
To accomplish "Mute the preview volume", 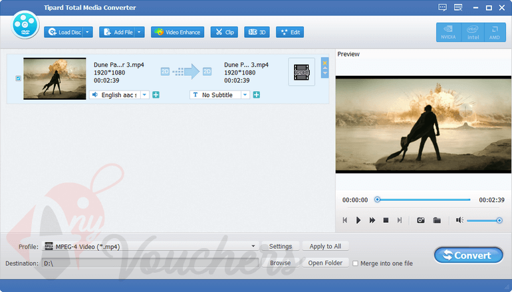I will (459, 220).
